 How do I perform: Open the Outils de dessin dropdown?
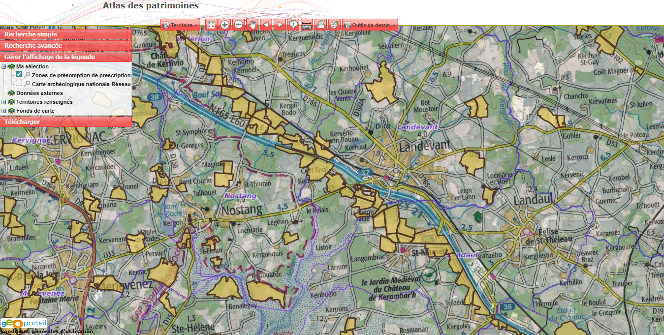[x=370, y=25]
